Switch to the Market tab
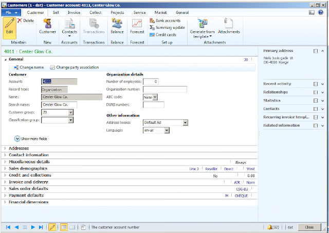Screen dimensions: 329x233 pyautogui.click(x=160, y=12)
